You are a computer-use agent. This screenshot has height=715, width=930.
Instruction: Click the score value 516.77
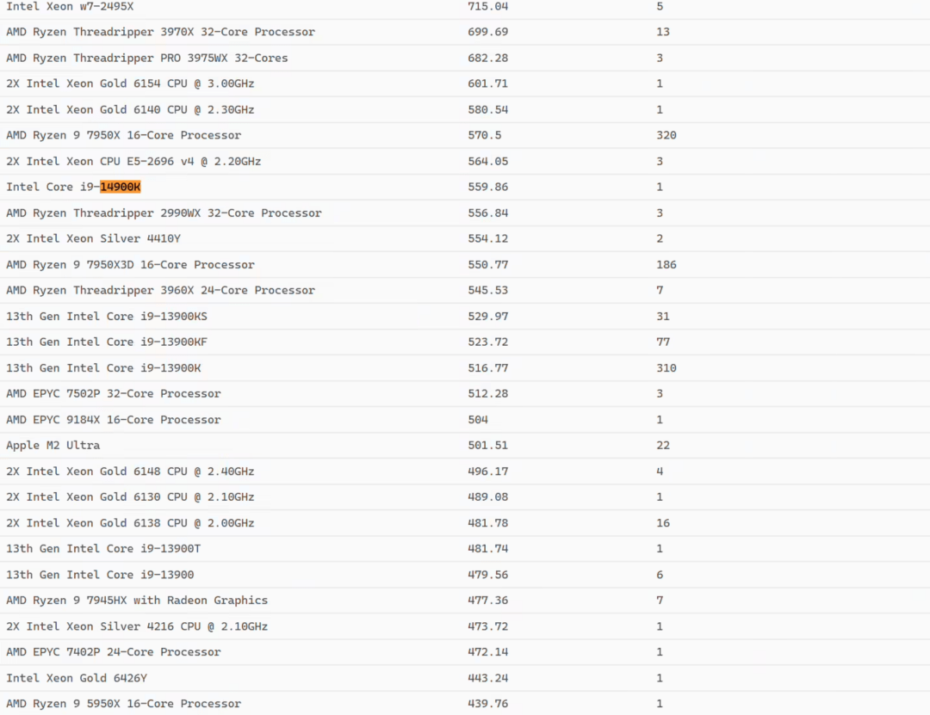488,367
